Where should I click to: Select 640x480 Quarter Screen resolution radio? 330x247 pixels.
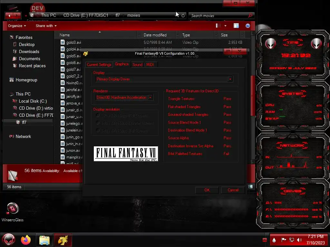coord(97,123)
